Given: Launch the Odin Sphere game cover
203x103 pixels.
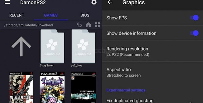Looking at the screenshot, I should pyautogui.click(x=52, y=87).
